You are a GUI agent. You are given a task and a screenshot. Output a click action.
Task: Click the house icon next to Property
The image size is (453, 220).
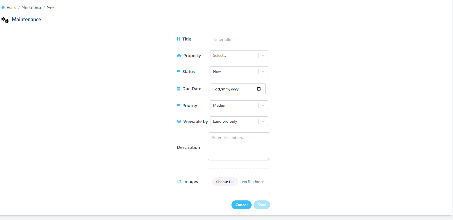pyautogui.click(x=179, y=56)
